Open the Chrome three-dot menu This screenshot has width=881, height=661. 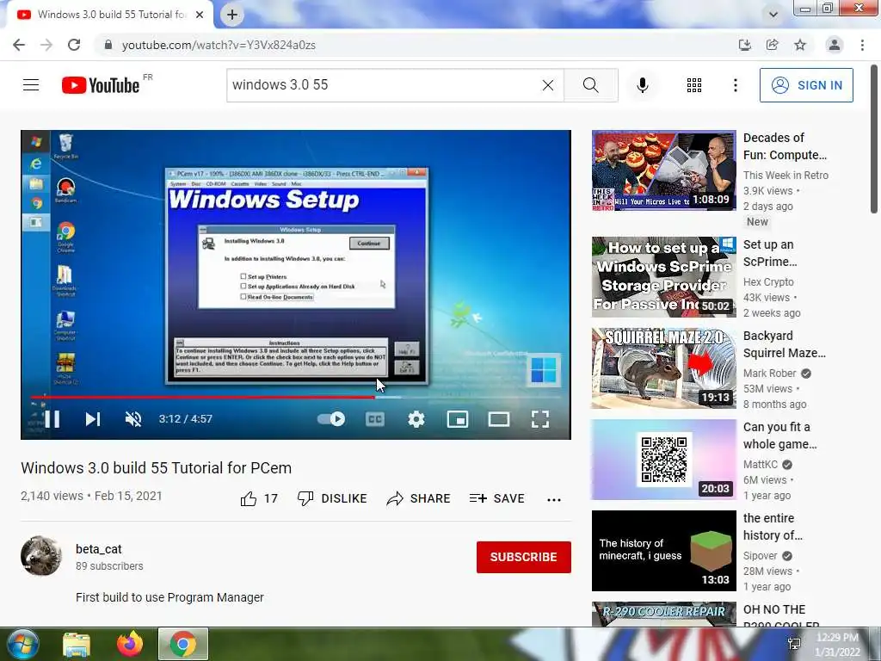[862, 45]
